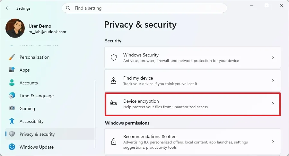Expand Windows Security with its chevron
The image size is (289, 156).
click(x=273, y=58)
